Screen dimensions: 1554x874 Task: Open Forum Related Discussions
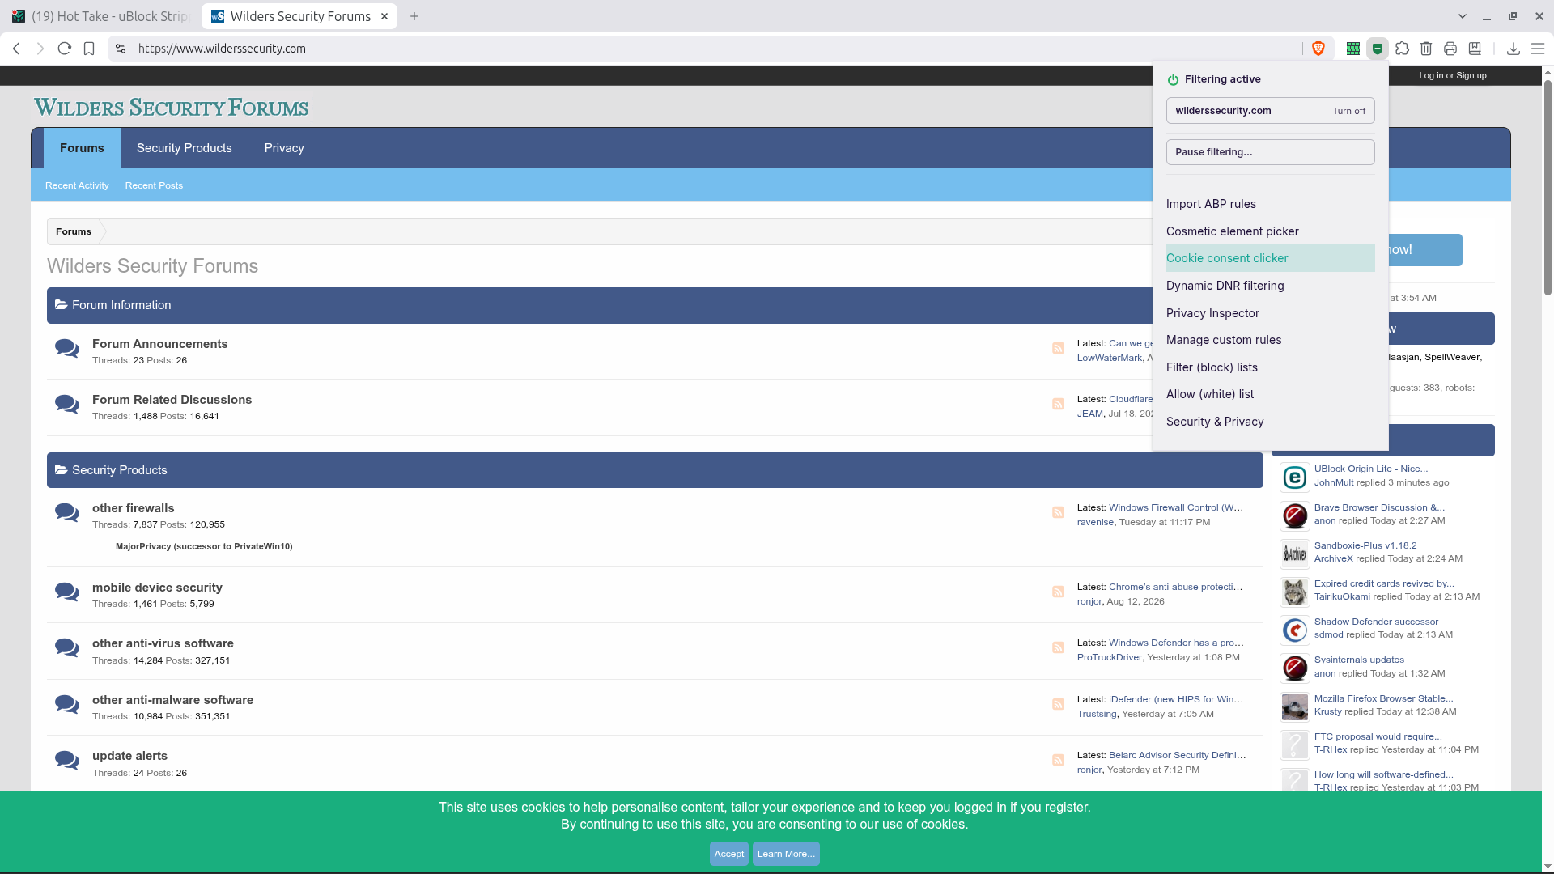[x=172, y=400]
